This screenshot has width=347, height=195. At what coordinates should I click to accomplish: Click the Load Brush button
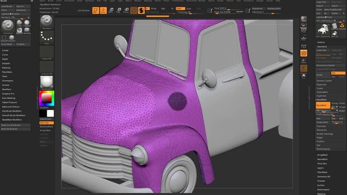point(8,6)
